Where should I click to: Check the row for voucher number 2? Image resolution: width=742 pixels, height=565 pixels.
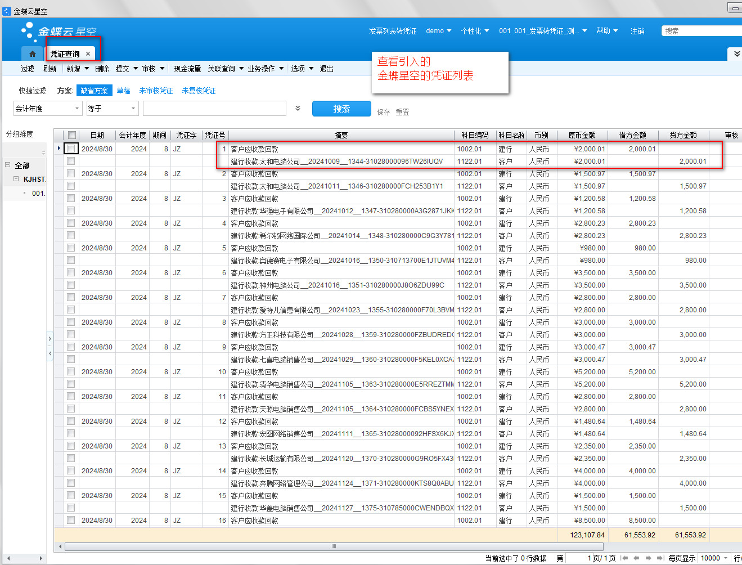point(71,173)
